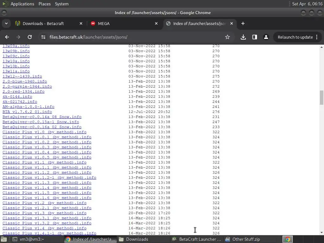Open the three-dot Chrome menu
Image resolution: width=324 pixels, height=243 pixels.
(317, 37)
